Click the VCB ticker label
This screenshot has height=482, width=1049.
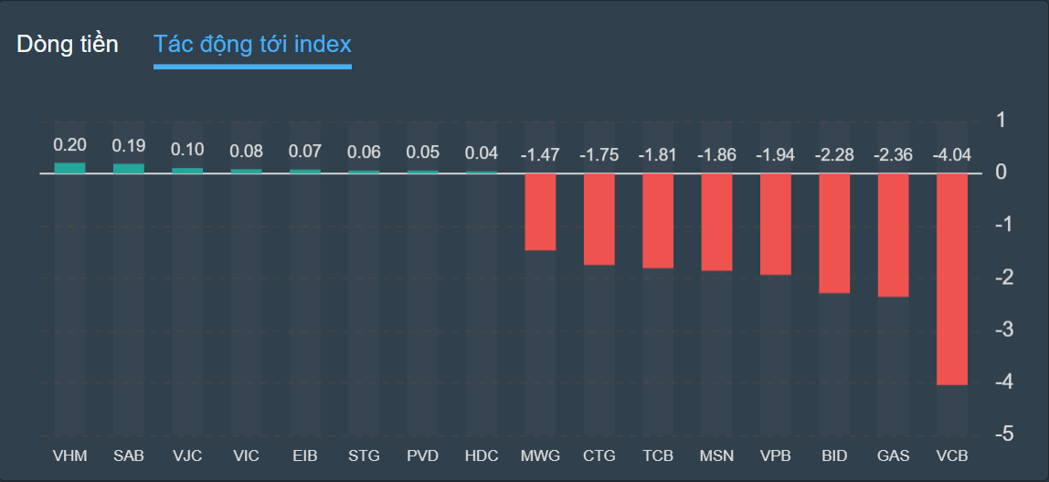point(951,456)
